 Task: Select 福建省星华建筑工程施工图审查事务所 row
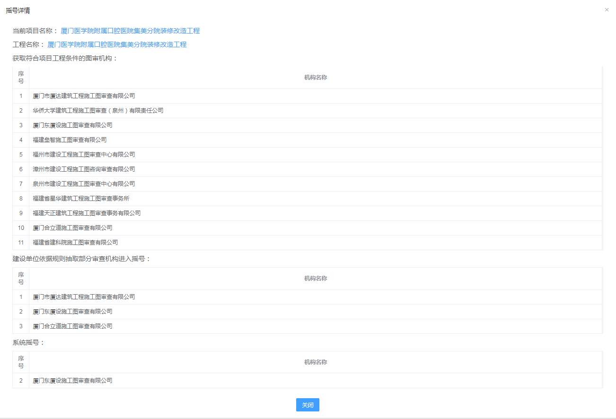coord(308,199)
